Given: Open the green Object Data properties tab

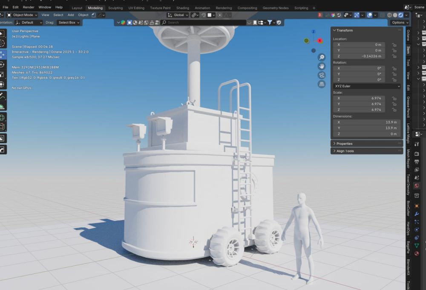Looking at the screenshot, I should pos(417,245).
